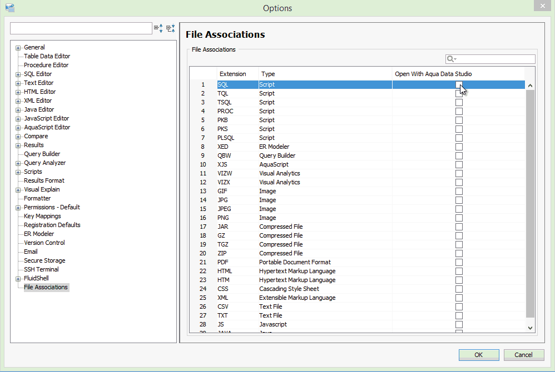Select the TQL extension cell
Image resolution: width=555 pixels, height=372 pixels.
tap(237, 94)
